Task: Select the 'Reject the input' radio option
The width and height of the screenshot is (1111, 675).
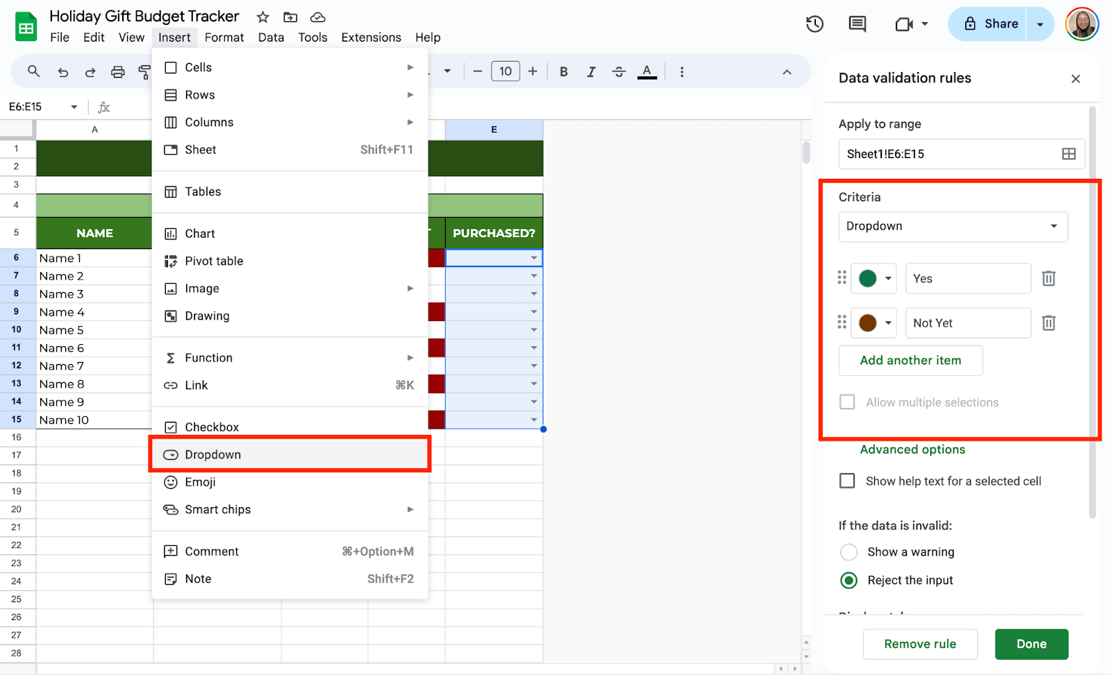Action: [849, 580]
